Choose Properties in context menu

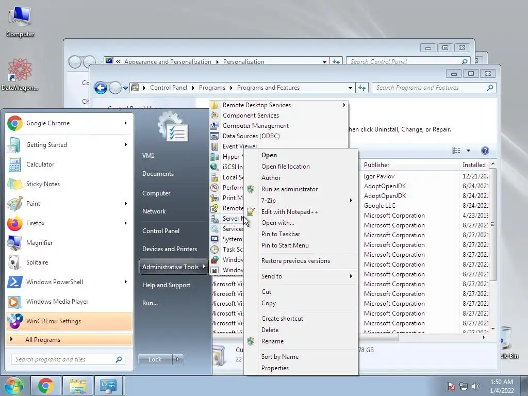[301, 368]
